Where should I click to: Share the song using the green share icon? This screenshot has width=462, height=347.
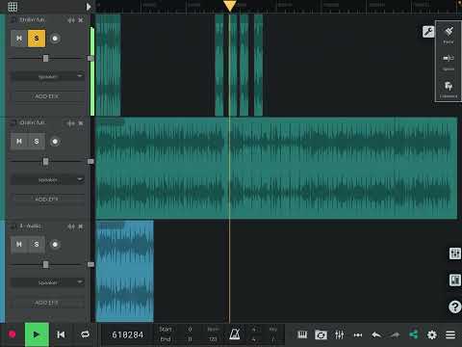413,334
